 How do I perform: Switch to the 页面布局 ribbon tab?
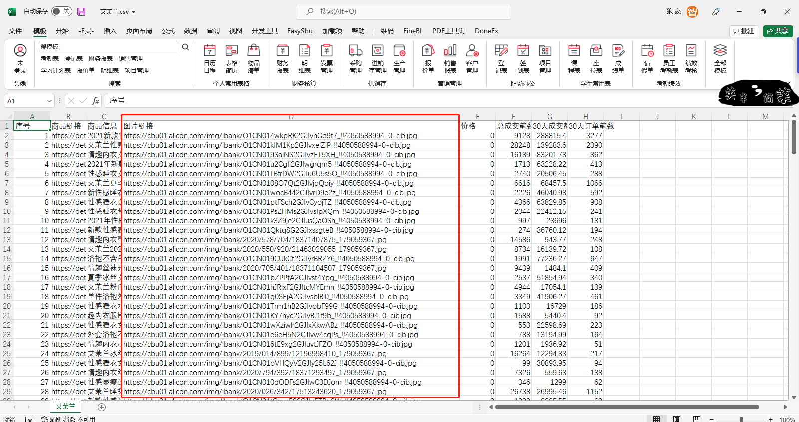pyautogui.click(x=139, y=31)
